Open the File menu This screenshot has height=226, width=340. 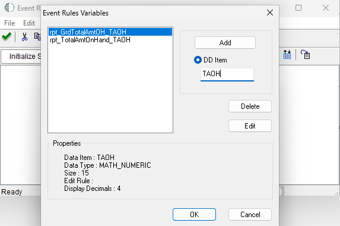(x=9, y=23)
